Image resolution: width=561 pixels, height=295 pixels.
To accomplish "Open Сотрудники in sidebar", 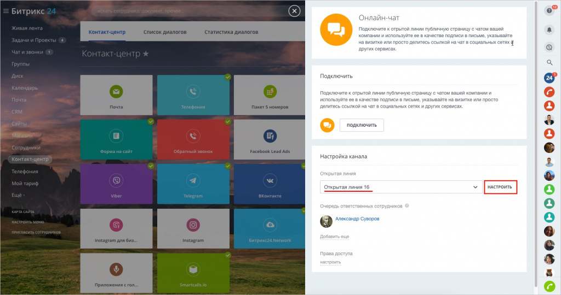I will (26, 147).
